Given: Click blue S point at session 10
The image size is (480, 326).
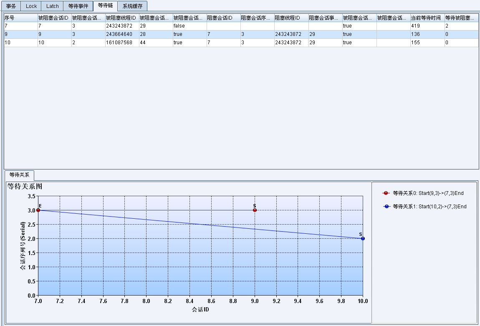Looking at the screenshot, I should (363, 238).
